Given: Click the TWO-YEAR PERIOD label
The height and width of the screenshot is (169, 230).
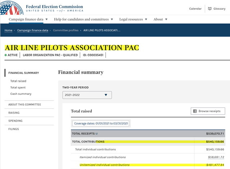Looking at the screenshot, I should coord(75,87).
